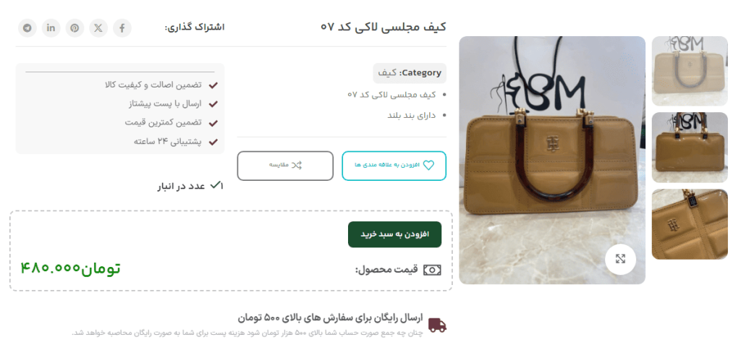Click the money price icon
The image size is (741, 353).
pos(432,270)
